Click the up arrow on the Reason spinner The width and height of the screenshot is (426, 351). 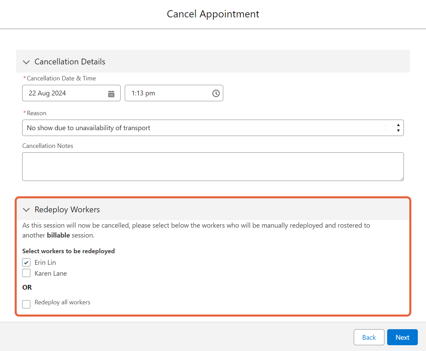click(x=398, y=125)
